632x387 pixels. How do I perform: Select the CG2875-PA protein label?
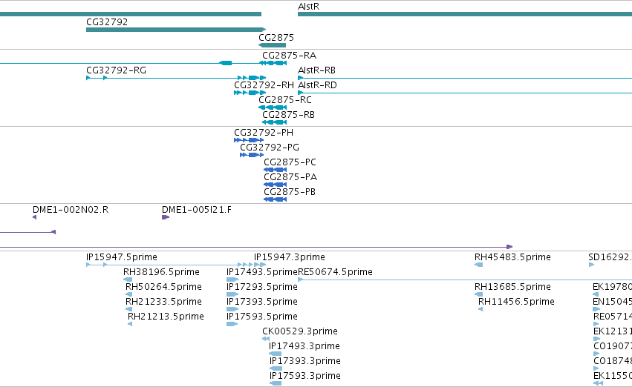pos(290,177)
